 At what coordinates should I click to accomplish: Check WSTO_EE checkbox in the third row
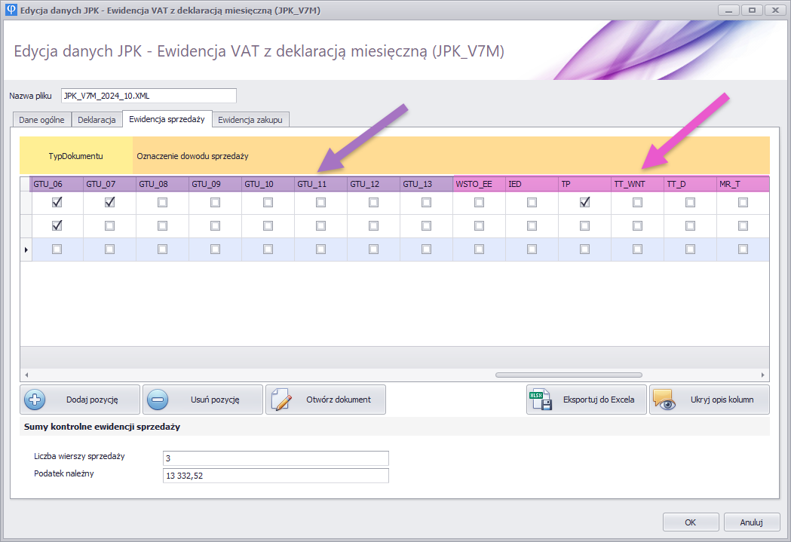480,249
